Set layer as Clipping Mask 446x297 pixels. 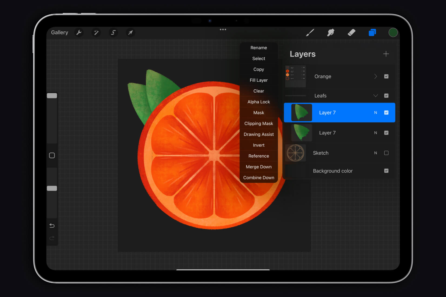(259, 123)
